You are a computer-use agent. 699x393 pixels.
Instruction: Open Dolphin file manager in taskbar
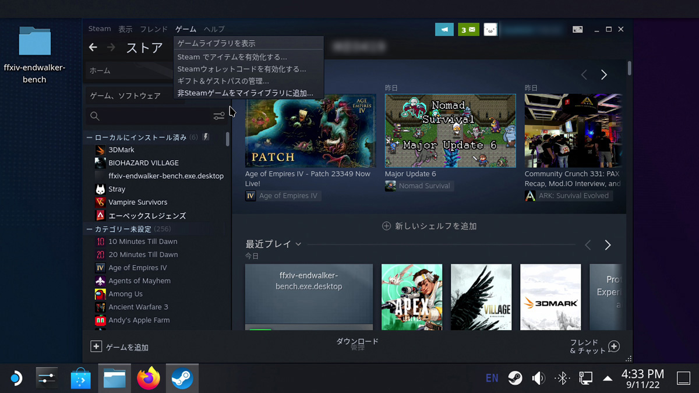(115, 378)
